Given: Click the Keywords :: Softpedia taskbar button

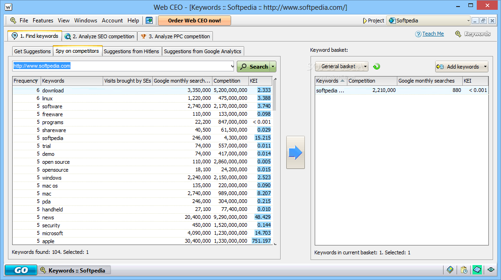Looking at the screenshot, I should click(x=75, y=270).
